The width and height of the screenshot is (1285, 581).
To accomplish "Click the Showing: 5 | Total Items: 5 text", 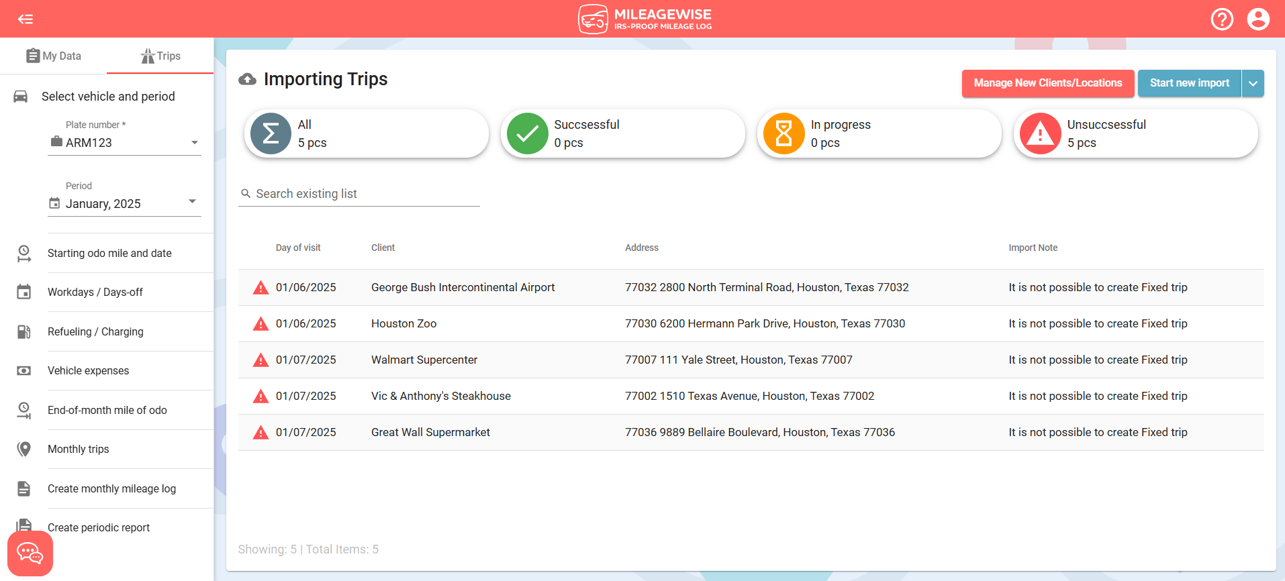I will pos(308,549).
